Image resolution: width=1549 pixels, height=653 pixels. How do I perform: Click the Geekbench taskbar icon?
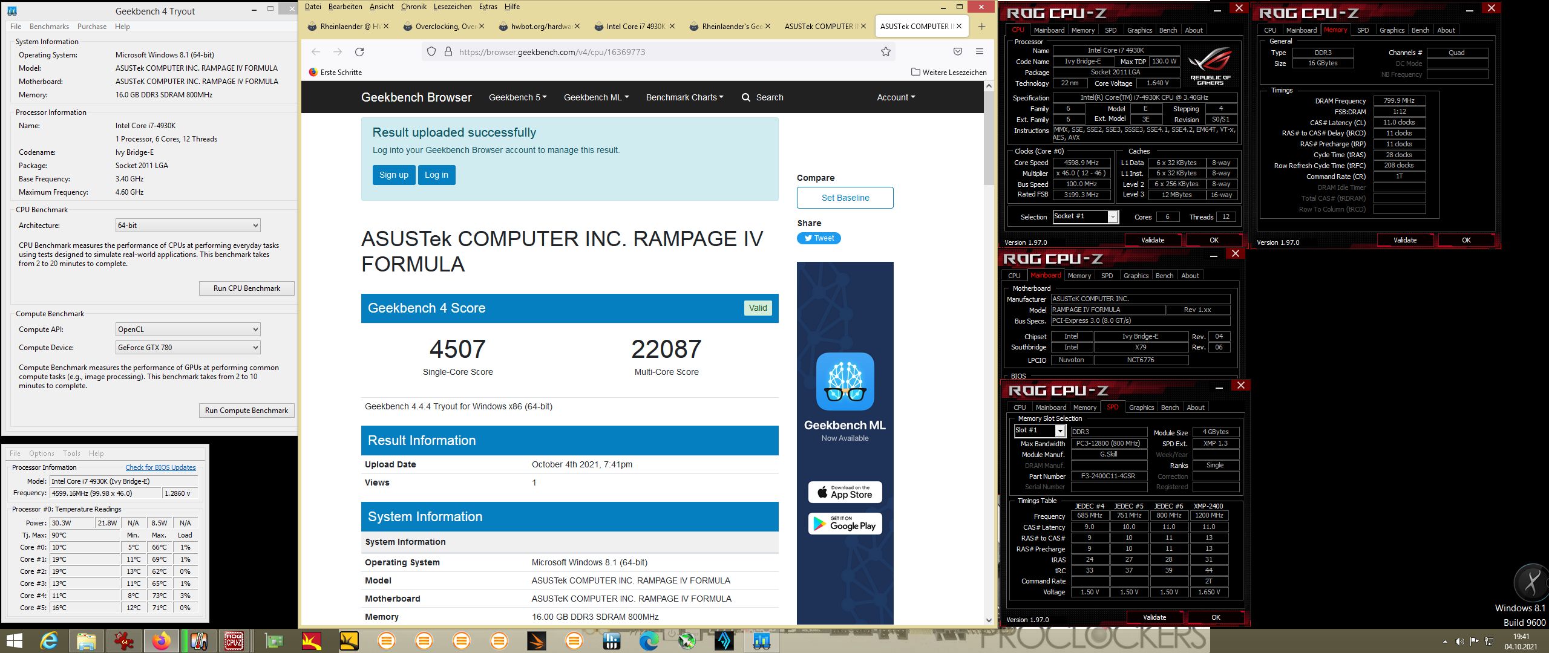click(761, 641)
